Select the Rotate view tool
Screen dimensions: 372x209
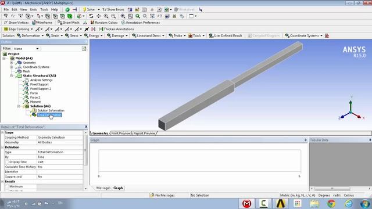pos(91,16)
